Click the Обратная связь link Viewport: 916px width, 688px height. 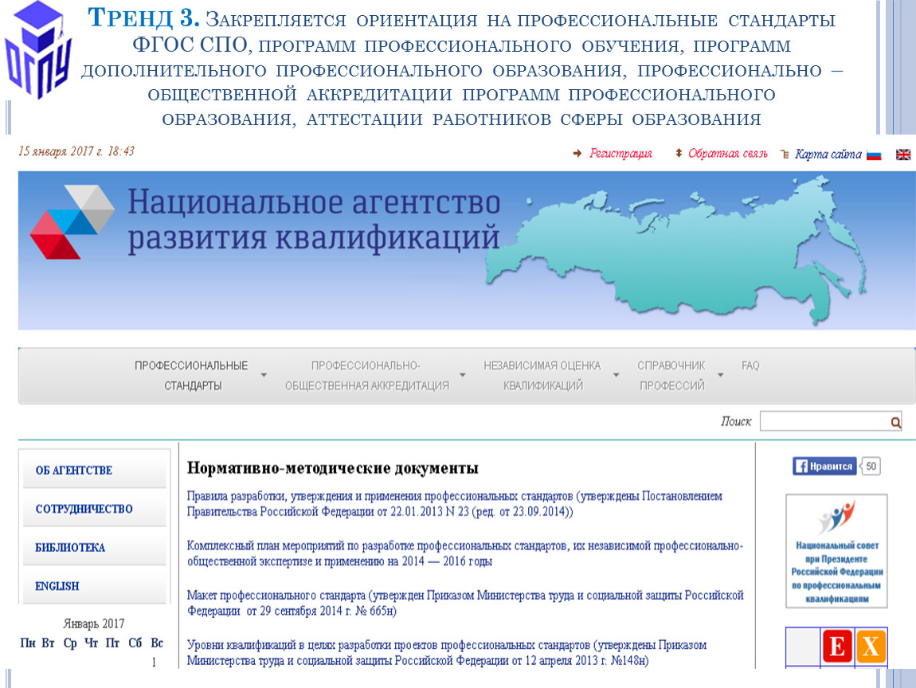[728, 154]
